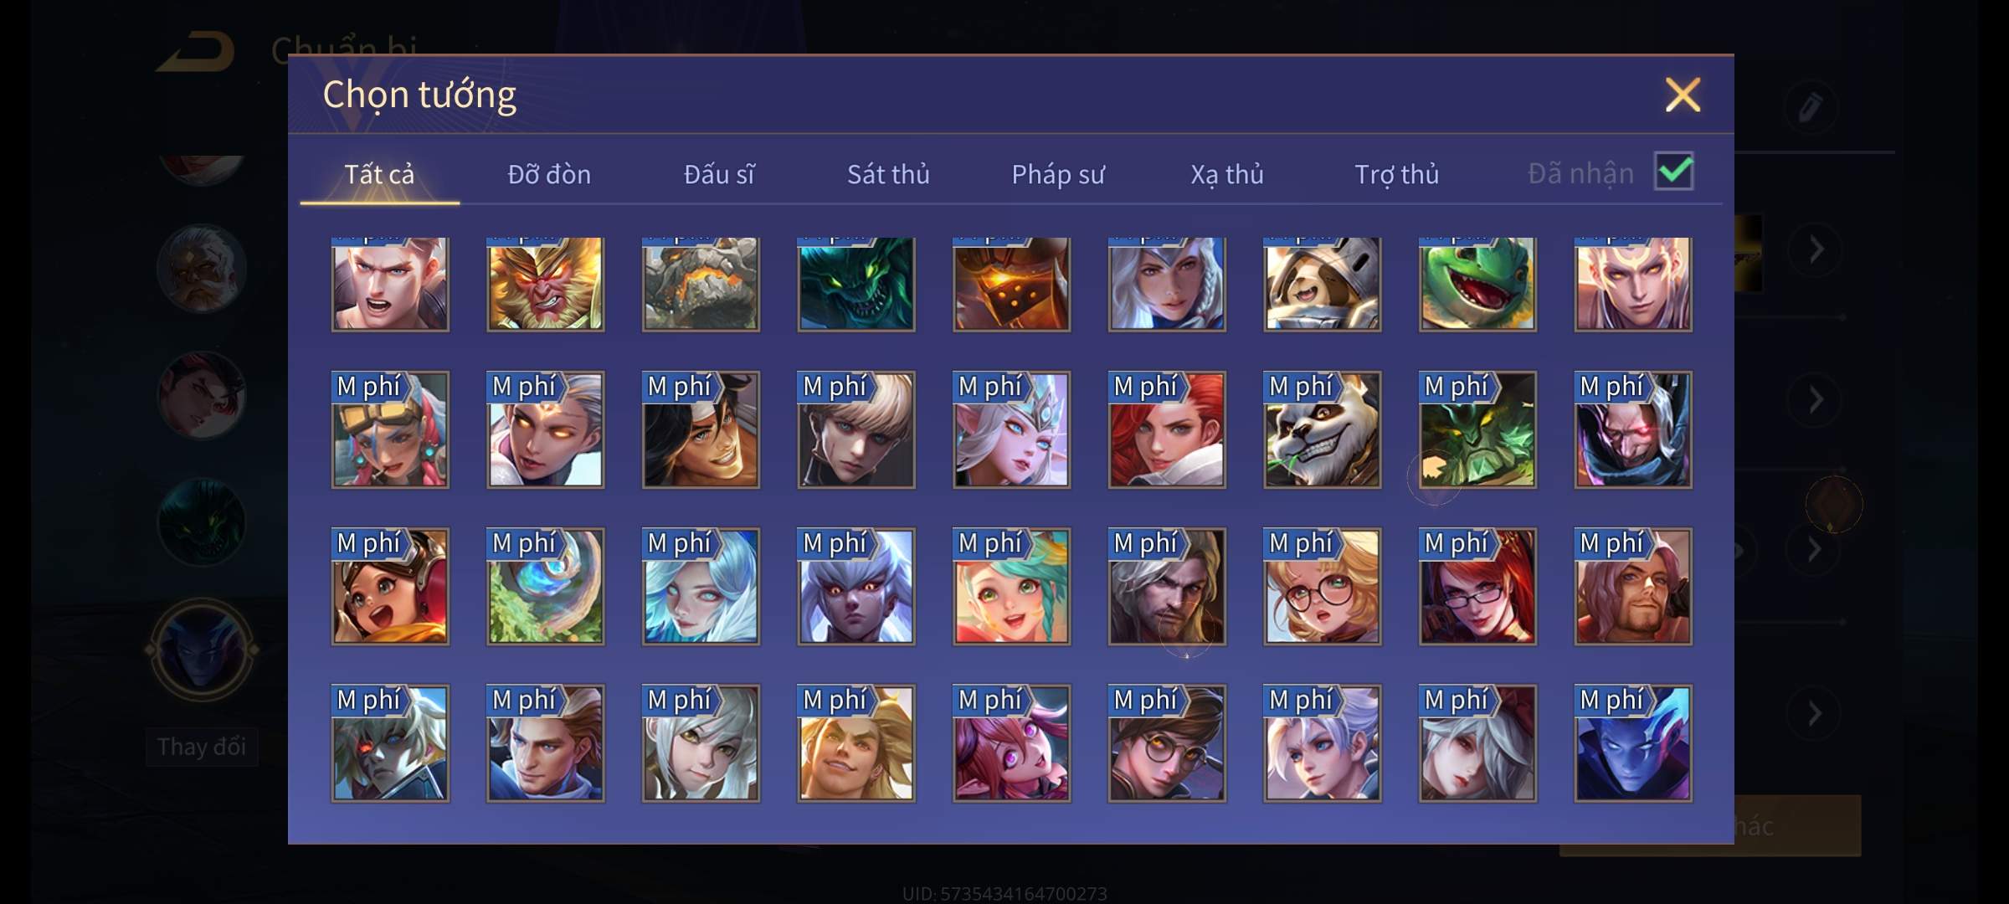The width and height of the screenshot is (2009, 904).
Task: Open the Trợ thủ tab
Action: 1397,174
